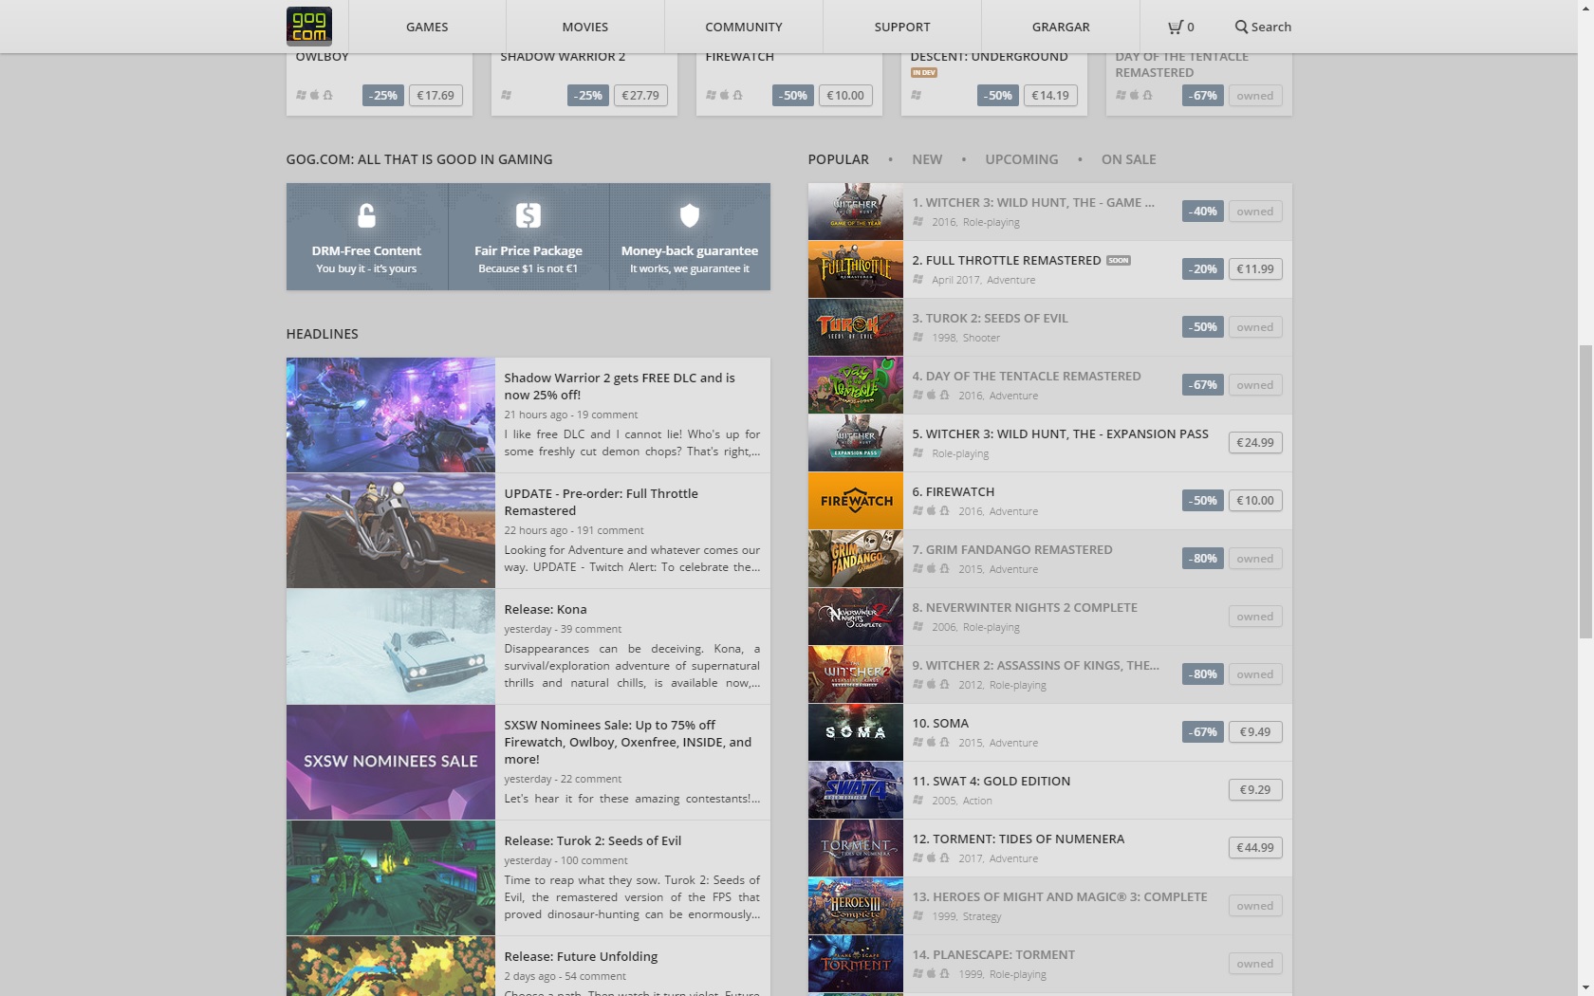Open the Full Throttle Remastered pre-order headline
Image resolution: width=1594 pixels, height=996 pixels.
601,502
